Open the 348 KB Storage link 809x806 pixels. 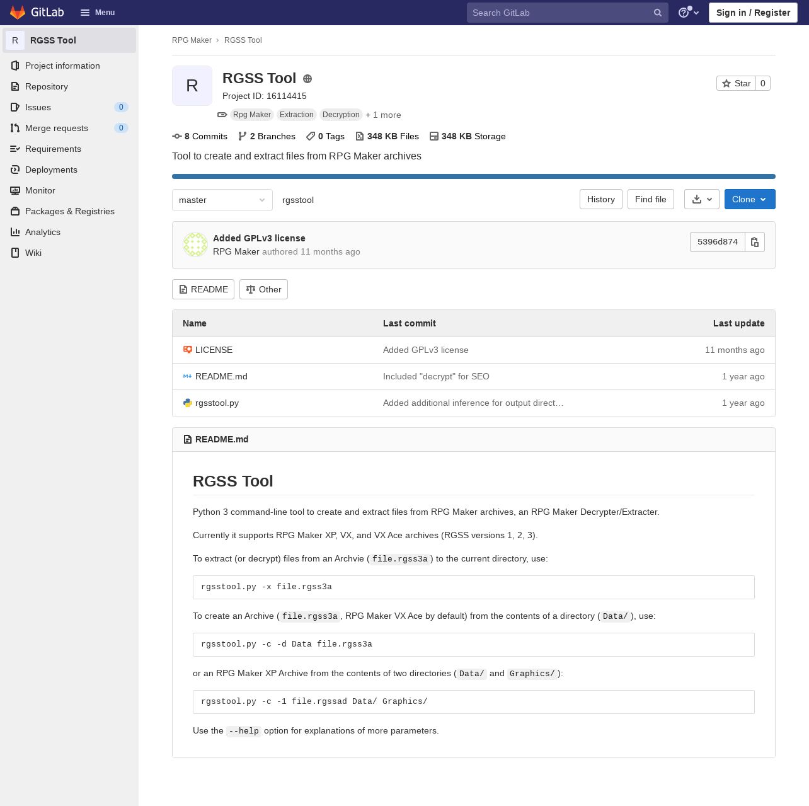[x=468, y=136]
